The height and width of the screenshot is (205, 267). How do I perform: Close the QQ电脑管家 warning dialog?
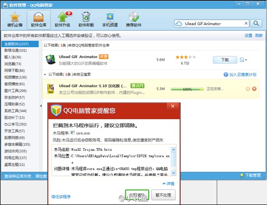coord(173,106)
